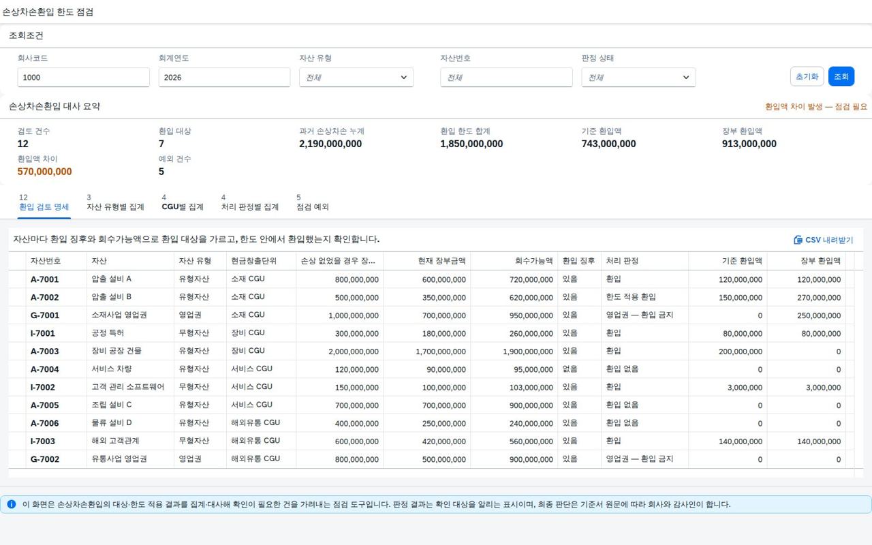872x545 pixels.
Task: Click 압출 설비 B asset name
Action: 112,297
